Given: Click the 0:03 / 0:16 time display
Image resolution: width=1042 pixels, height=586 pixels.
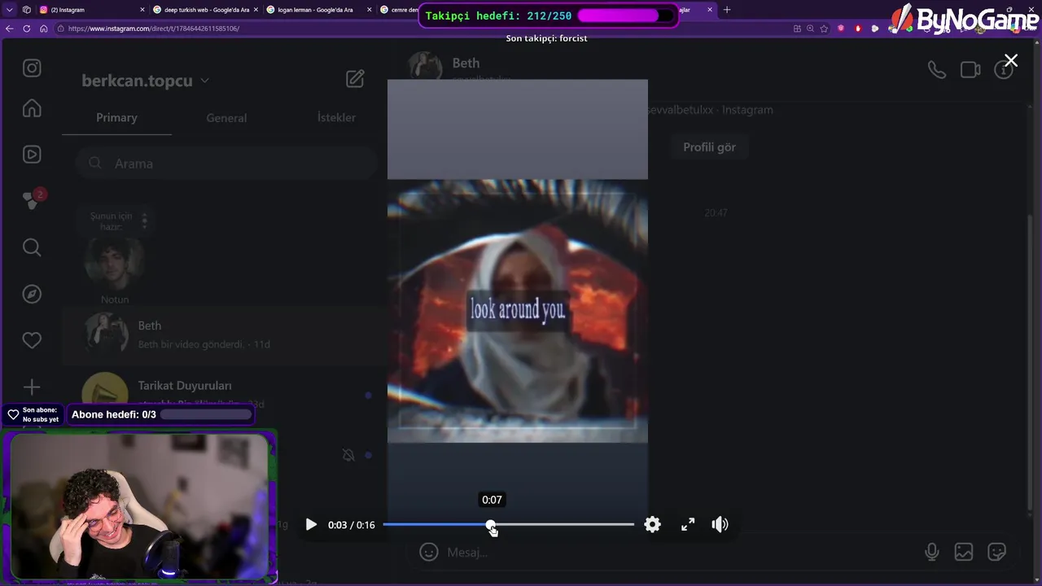Looking at the screenshot, I should coord(352,525).
